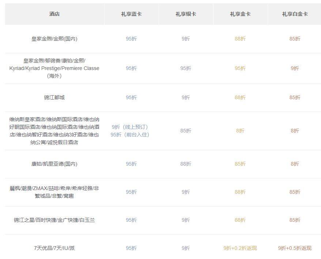This screenshot has height=259, width=321.
Task: Select 9折 silver card cell in 麗枫 row
Action: tap(186, 192)
